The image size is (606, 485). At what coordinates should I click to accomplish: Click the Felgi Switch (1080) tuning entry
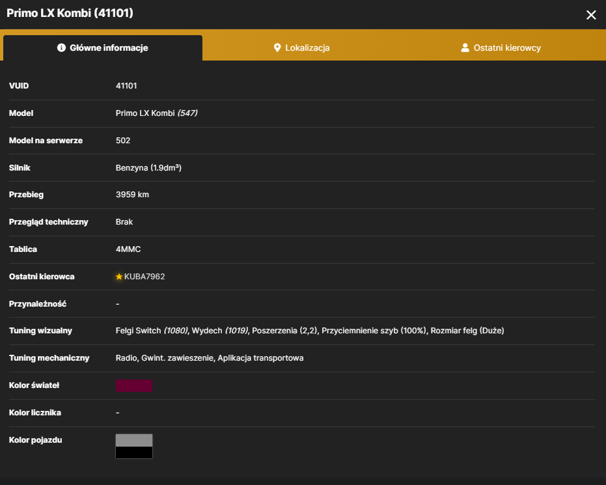(x=152, y=331)
